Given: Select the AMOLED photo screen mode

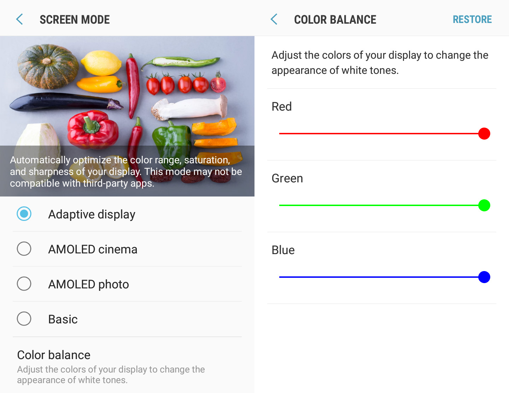Looking at the screenshot, I should click(24, 284).
